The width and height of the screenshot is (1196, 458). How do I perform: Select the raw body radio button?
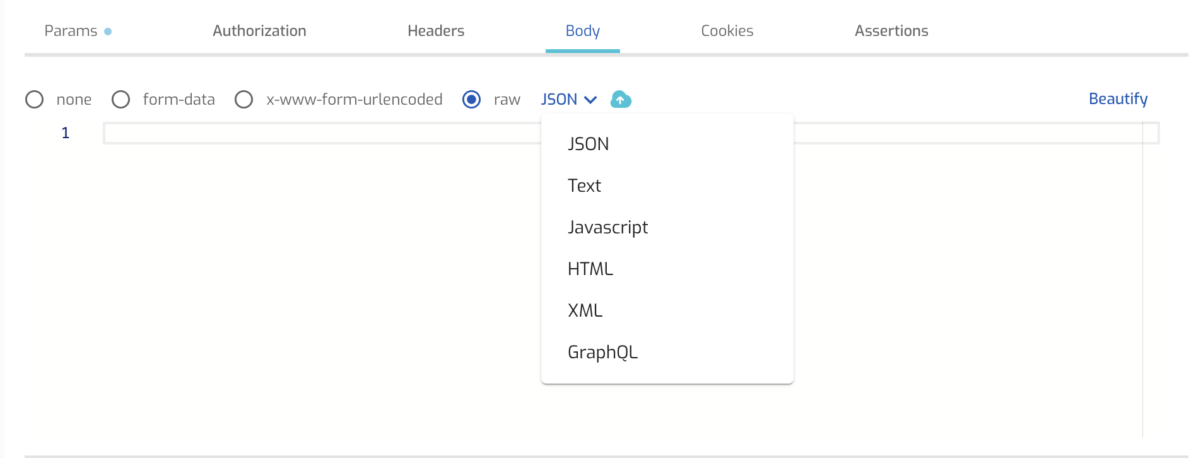pyautogui.click(x=471, y=100)
